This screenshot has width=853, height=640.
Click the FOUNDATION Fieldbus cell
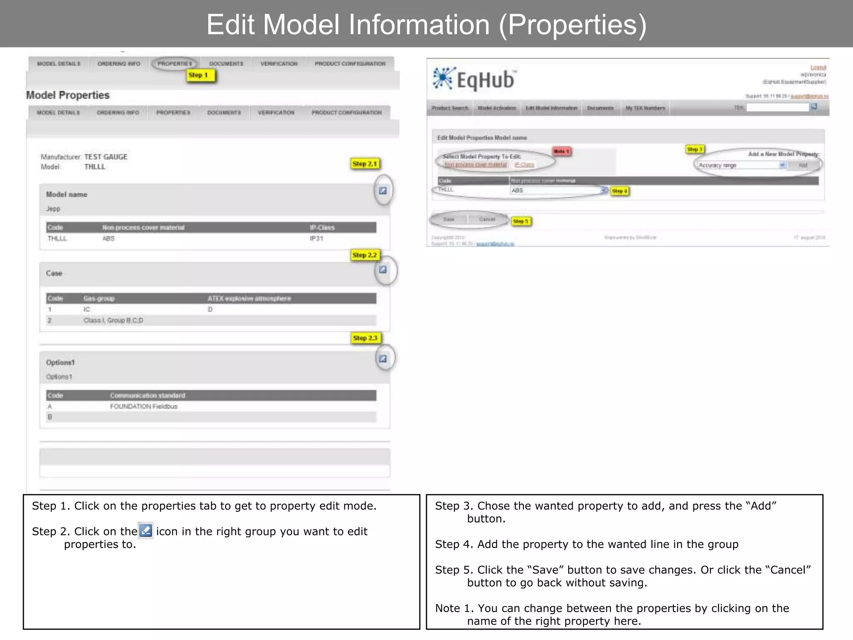tap(144, 406)
